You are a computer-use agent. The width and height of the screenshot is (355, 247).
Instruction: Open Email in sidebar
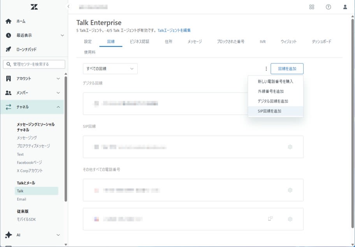click(x=21, y=199)
